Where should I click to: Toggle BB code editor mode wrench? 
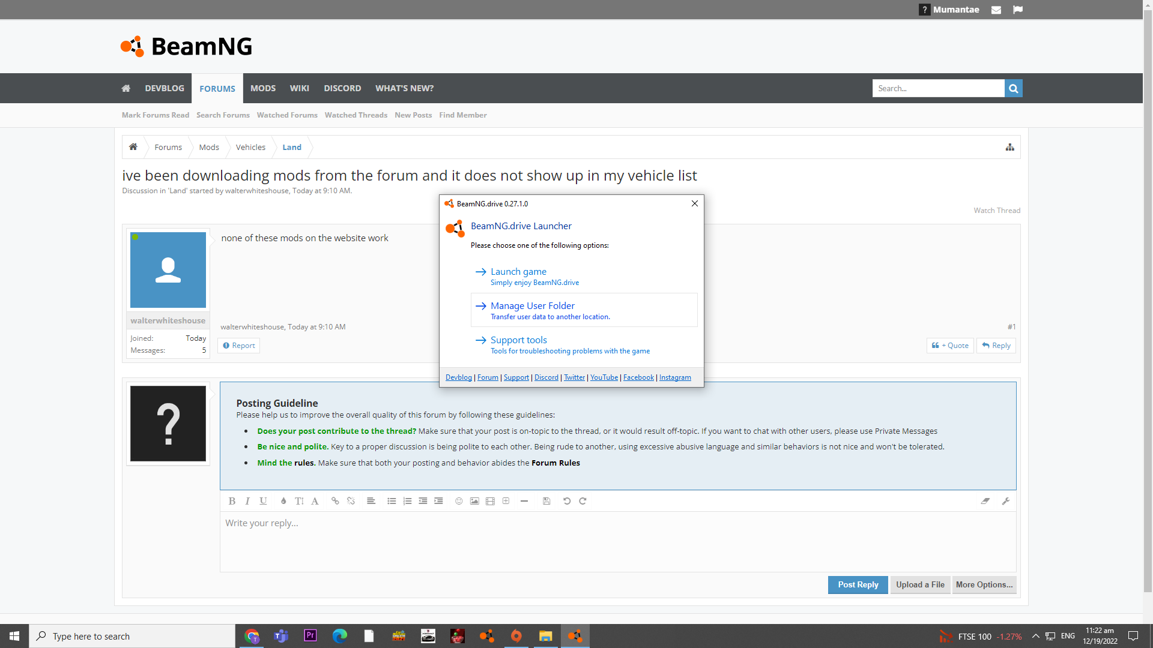pyautogui.click(x=1006, y=501)
